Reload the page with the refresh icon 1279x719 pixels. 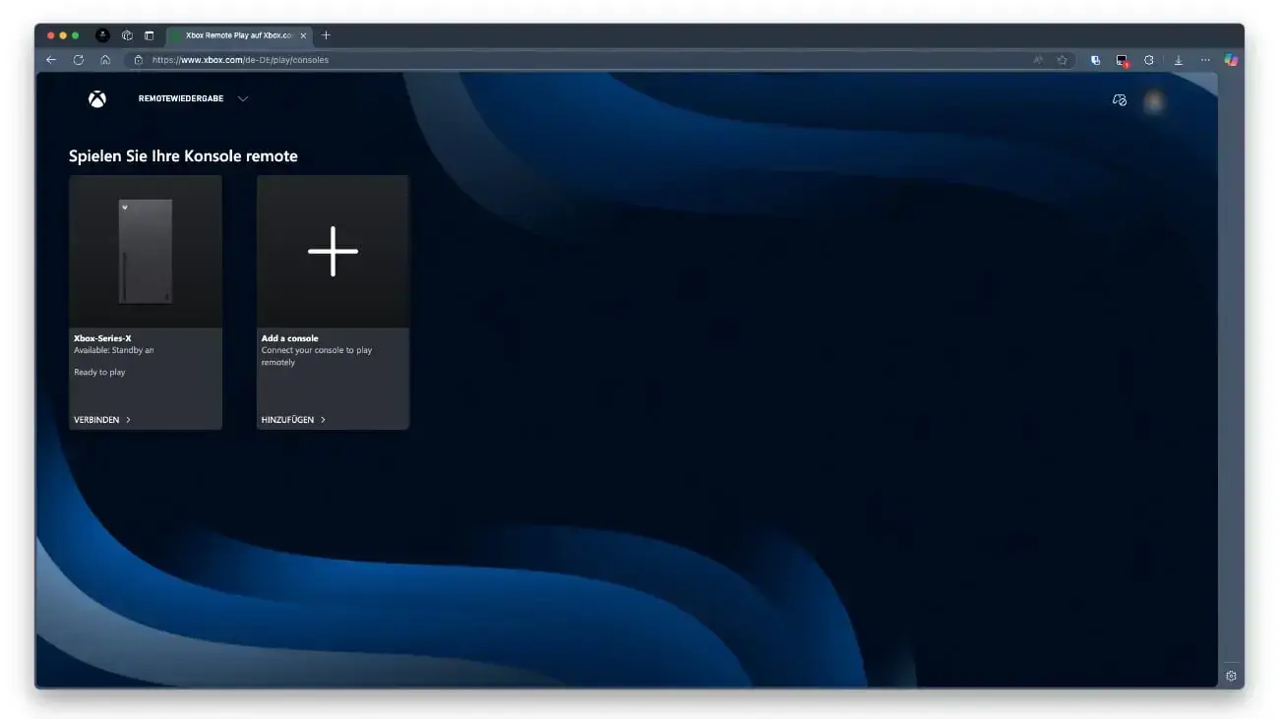pyautogui.click(x=79, y=60)
